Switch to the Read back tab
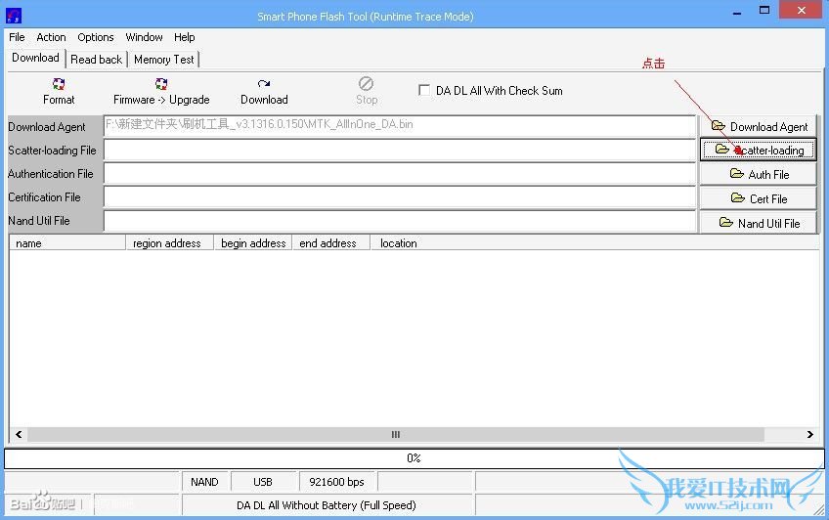The width and height of the screenshot is (829, 520). (x=97, y=59)
